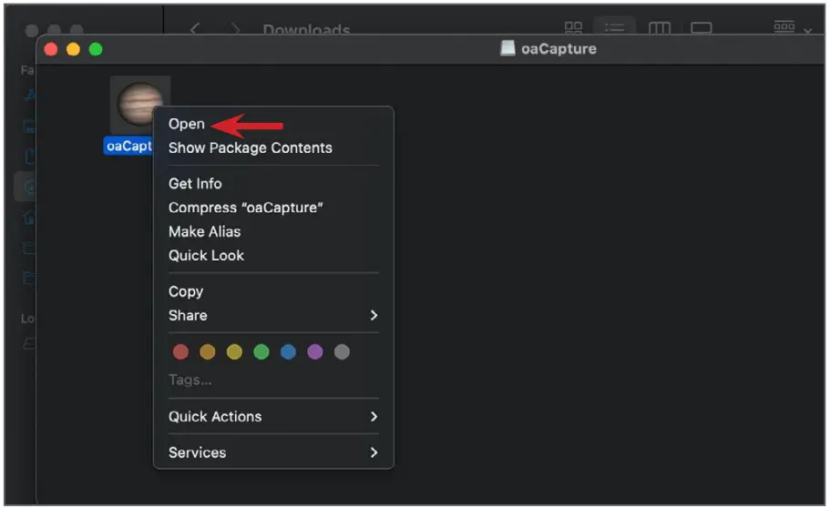Switch Finder to column view
This screenshot has width=830, height=508.
pyautogui.click(x=659, y=29)
